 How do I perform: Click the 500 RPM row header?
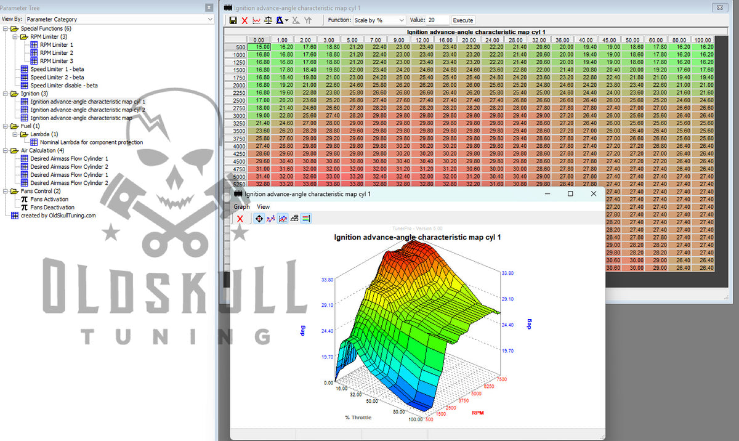pyautogui.click(x=236, y=47)
